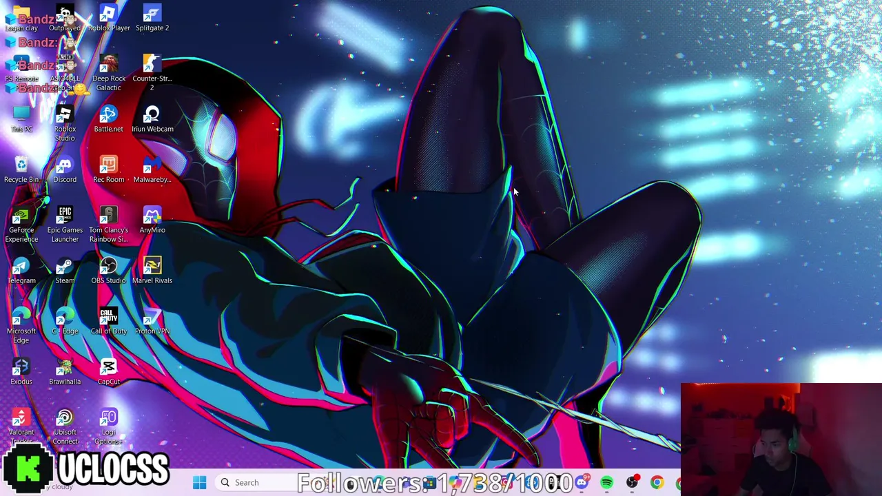Open Discord with notification badge on taskbar
This screenshot has width=882, height=496.
tap(583, 482)
